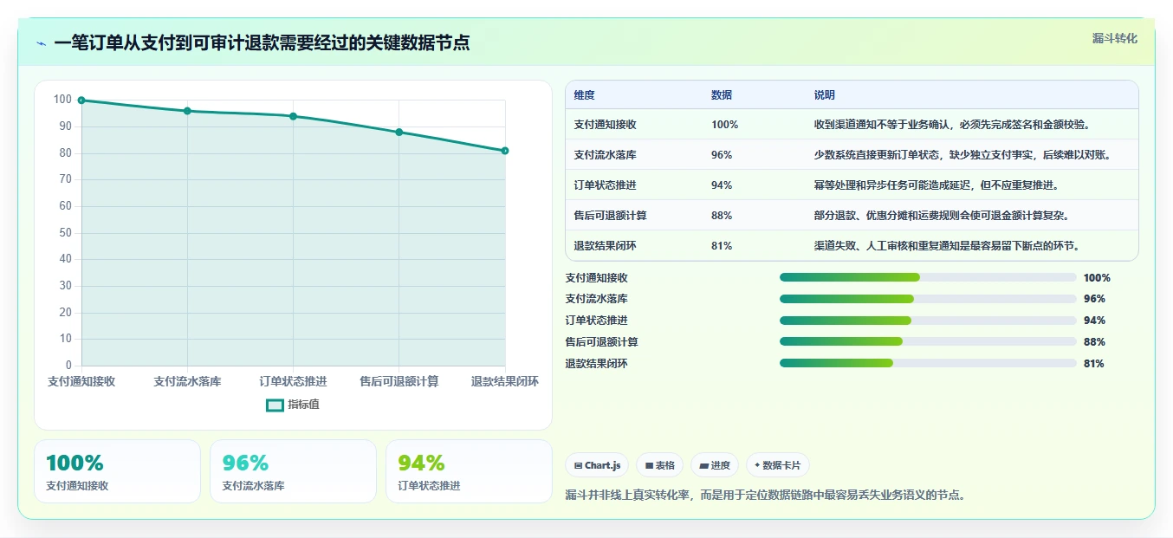Click the 退款结果闭环 progress bar

tap(928, 363)
